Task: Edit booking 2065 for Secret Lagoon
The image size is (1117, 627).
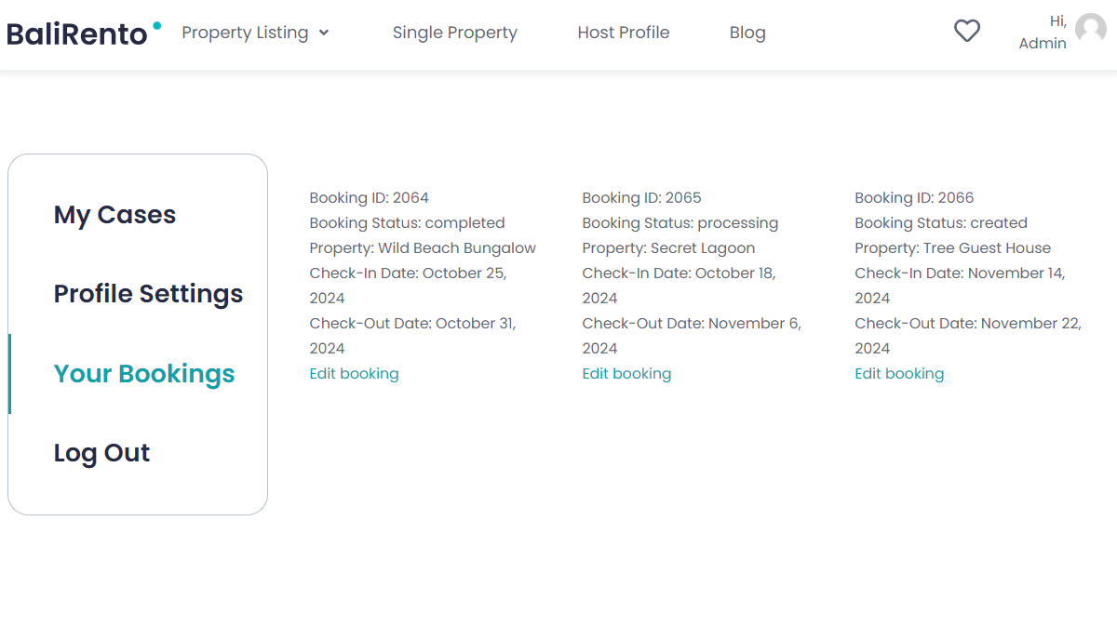Action: 626,373
